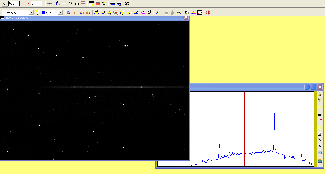325x174 pixels.
Task: Select the scissors crop spectrum tool
Action: [x=130, y=13]
